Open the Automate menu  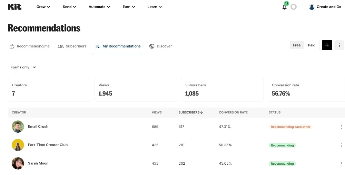[x=99, y=7]
